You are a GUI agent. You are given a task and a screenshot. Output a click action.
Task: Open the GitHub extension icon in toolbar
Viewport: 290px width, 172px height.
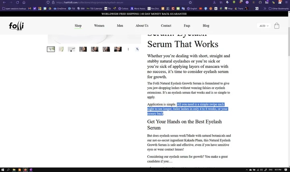tap(260, 2)
